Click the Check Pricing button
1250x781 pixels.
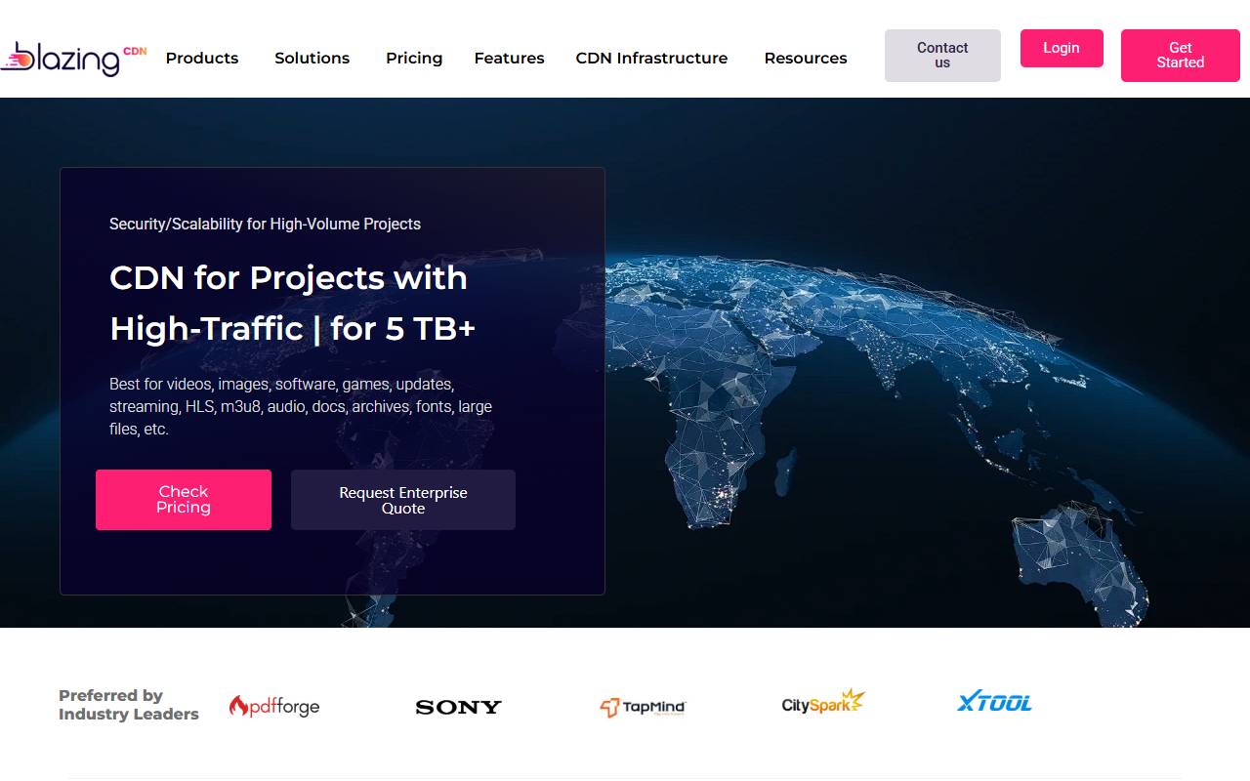point(184,500)
